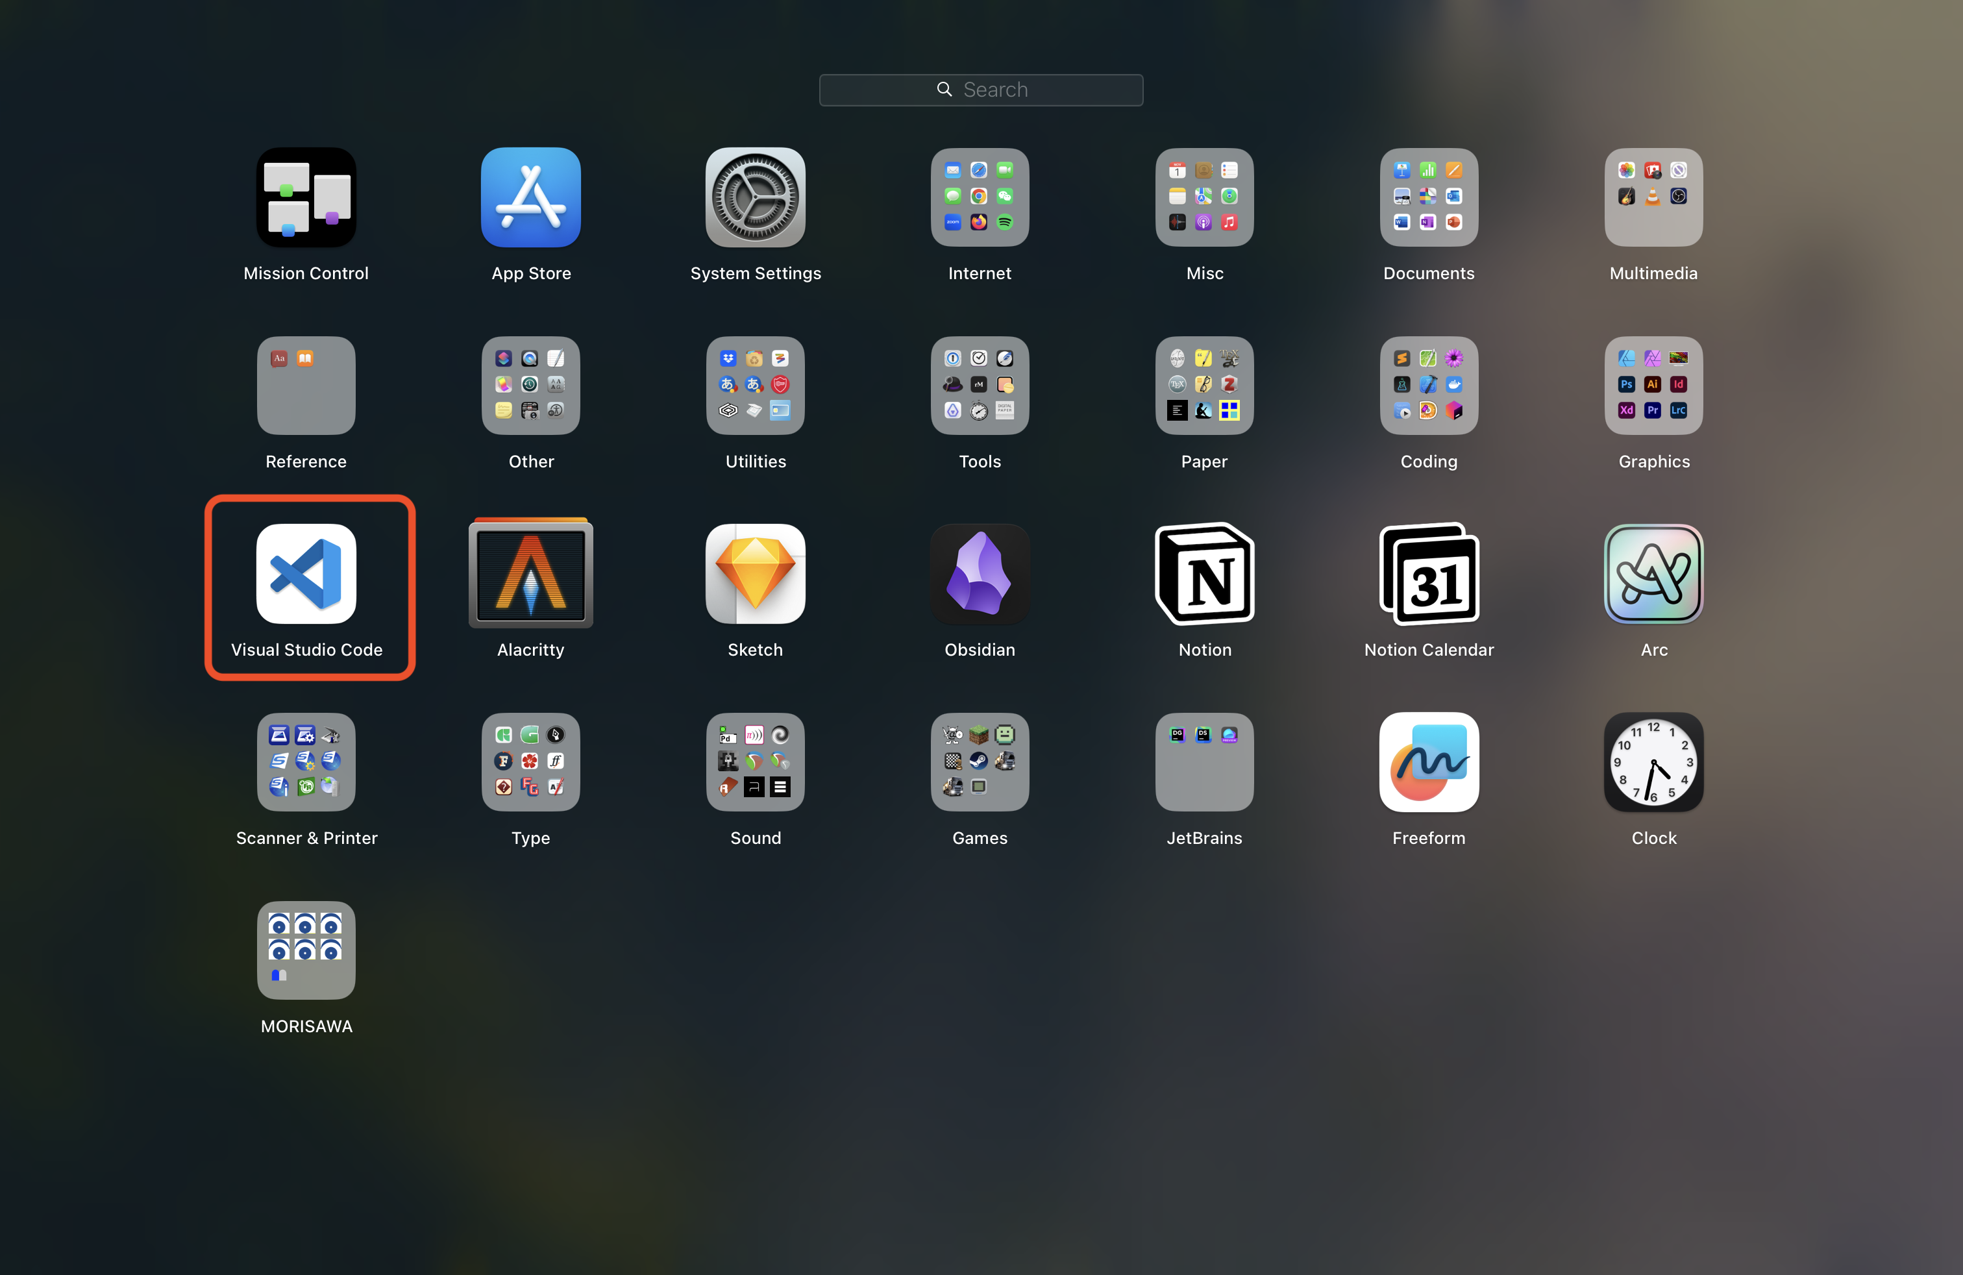
Task: Launch Visual Studio Code
Action: click(306, 574)
